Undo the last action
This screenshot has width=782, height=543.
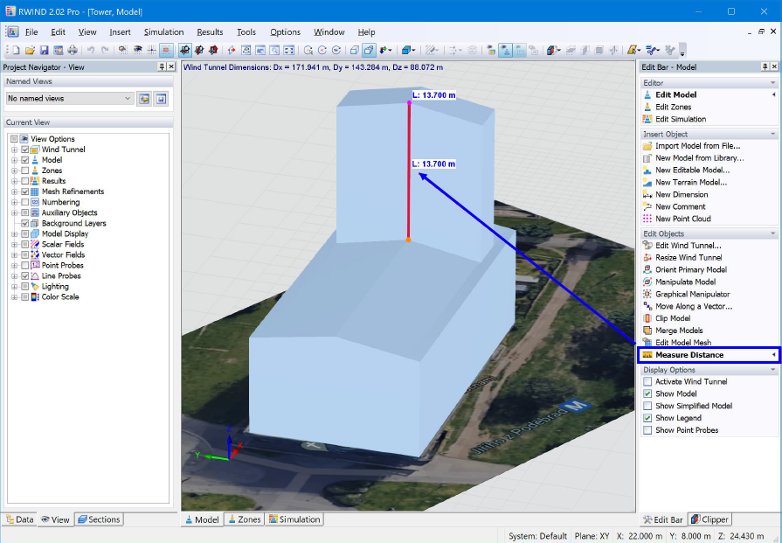[90, 50]
